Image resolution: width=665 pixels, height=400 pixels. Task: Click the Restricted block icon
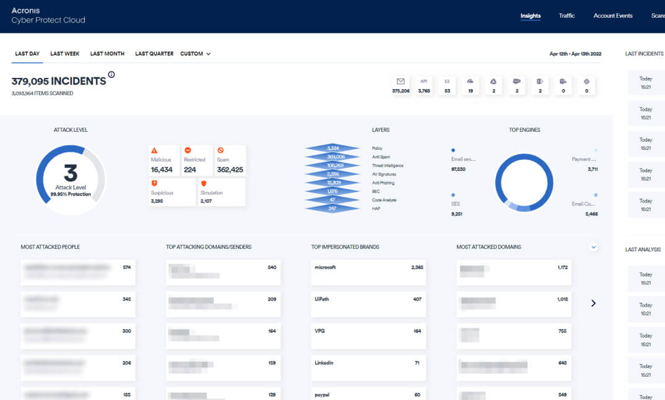click(x=188, y=150)
